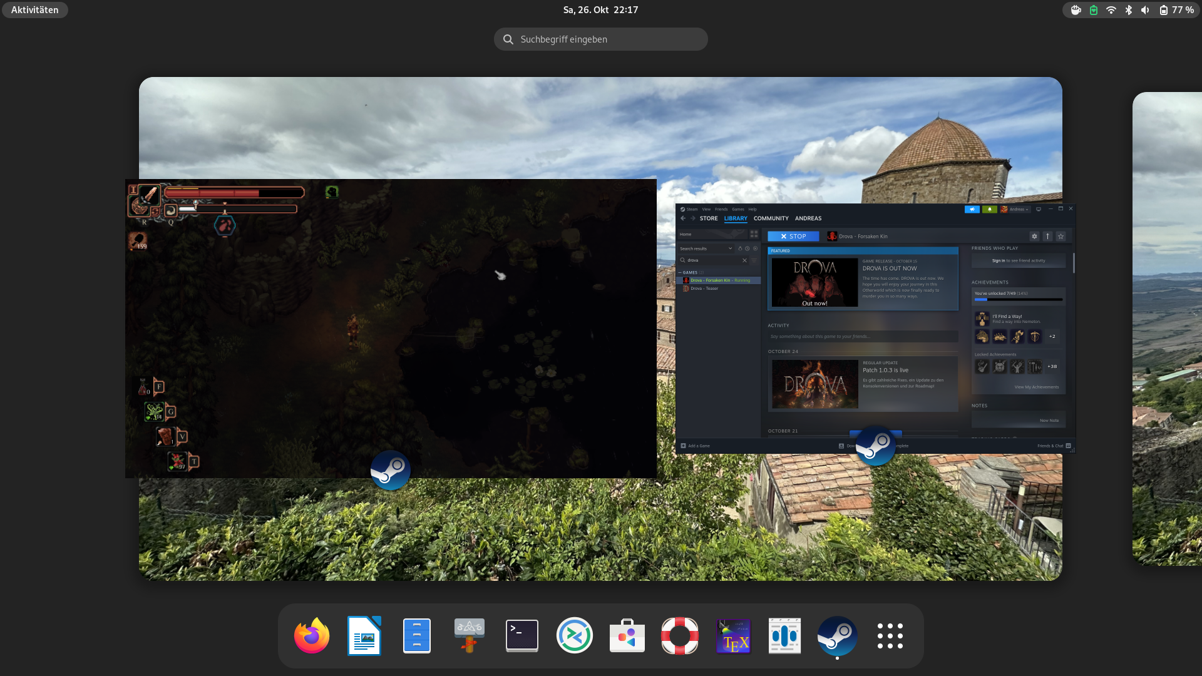Clear the drova search with X icon
This screenshot has width=1202, height=676.
[744, 260]
